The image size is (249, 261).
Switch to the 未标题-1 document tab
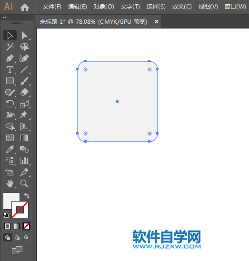[93, 22]
